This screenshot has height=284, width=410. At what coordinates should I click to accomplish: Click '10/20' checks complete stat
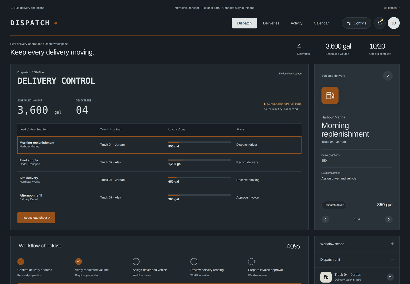pos(377,46)
